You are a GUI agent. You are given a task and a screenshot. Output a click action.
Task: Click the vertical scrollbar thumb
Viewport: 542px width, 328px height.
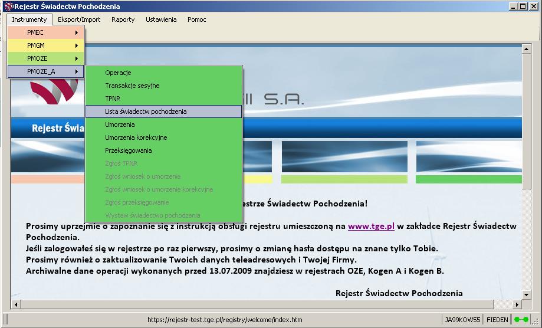[526, 121]
